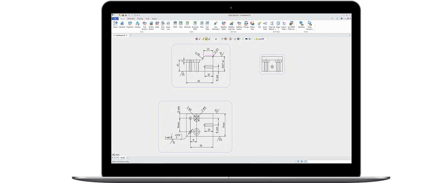Toggle the highlighted selection filter icon

206,39
